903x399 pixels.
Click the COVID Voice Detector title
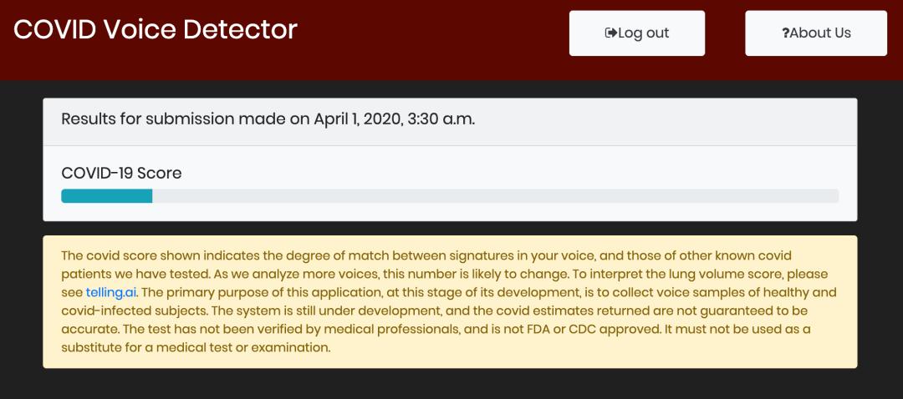(x=156, y=30)
